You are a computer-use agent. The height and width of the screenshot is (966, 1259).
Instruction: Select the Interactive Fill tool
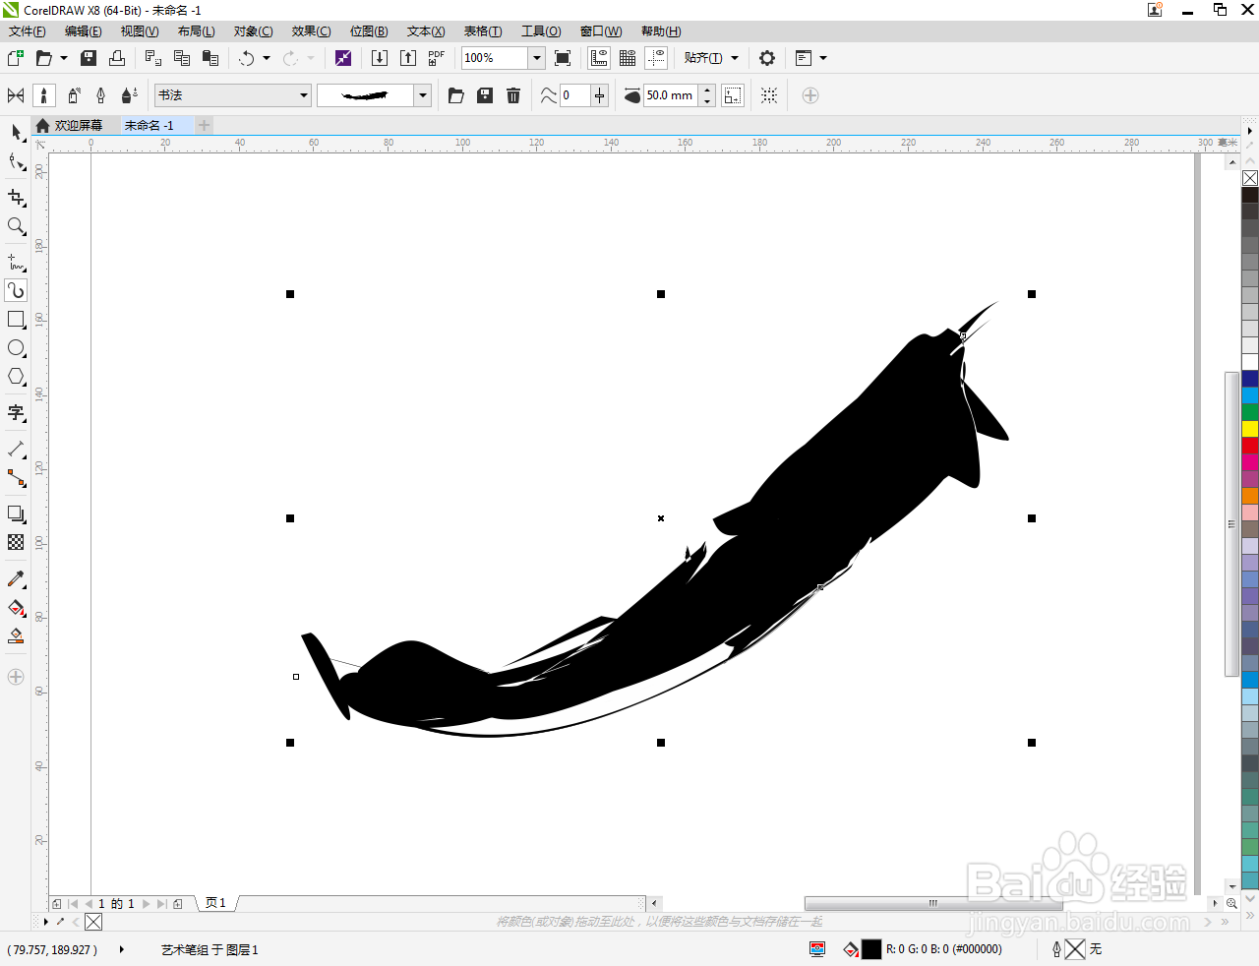16,607
